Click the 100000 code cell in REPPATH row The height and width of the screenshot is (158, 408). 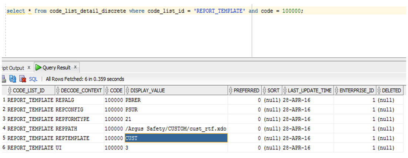(x=114, y=129)
